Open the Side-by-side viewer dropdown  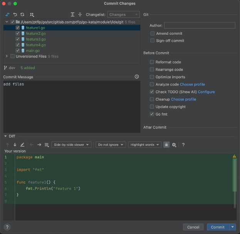[72, 145]
